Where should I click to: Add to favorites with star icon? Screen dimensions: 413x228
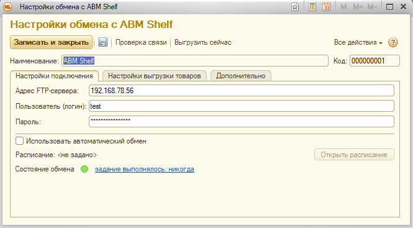[x=295, y=7]
